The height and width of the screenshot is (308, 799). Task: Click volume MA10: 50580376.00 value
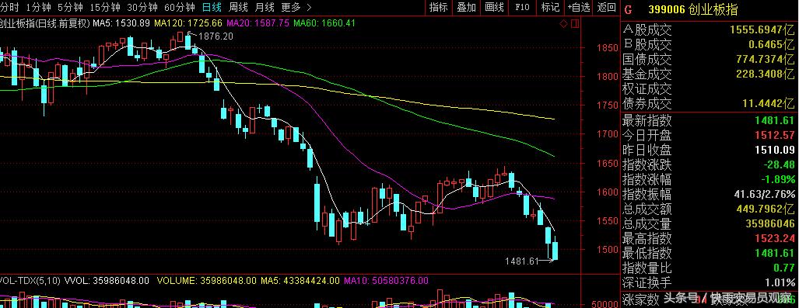[x=386, y=280]
